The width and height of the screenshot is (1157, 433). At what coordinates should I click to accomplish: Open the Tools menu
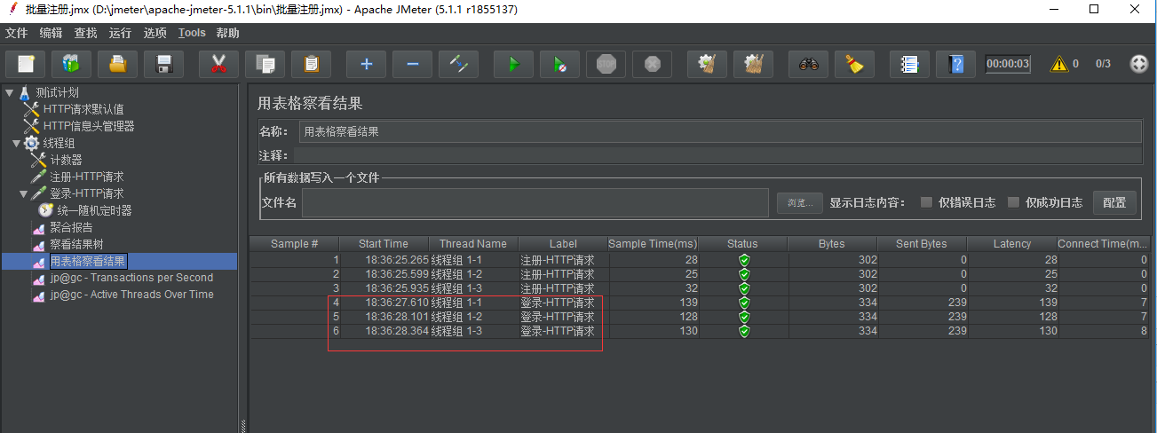(x=192, y=33)
